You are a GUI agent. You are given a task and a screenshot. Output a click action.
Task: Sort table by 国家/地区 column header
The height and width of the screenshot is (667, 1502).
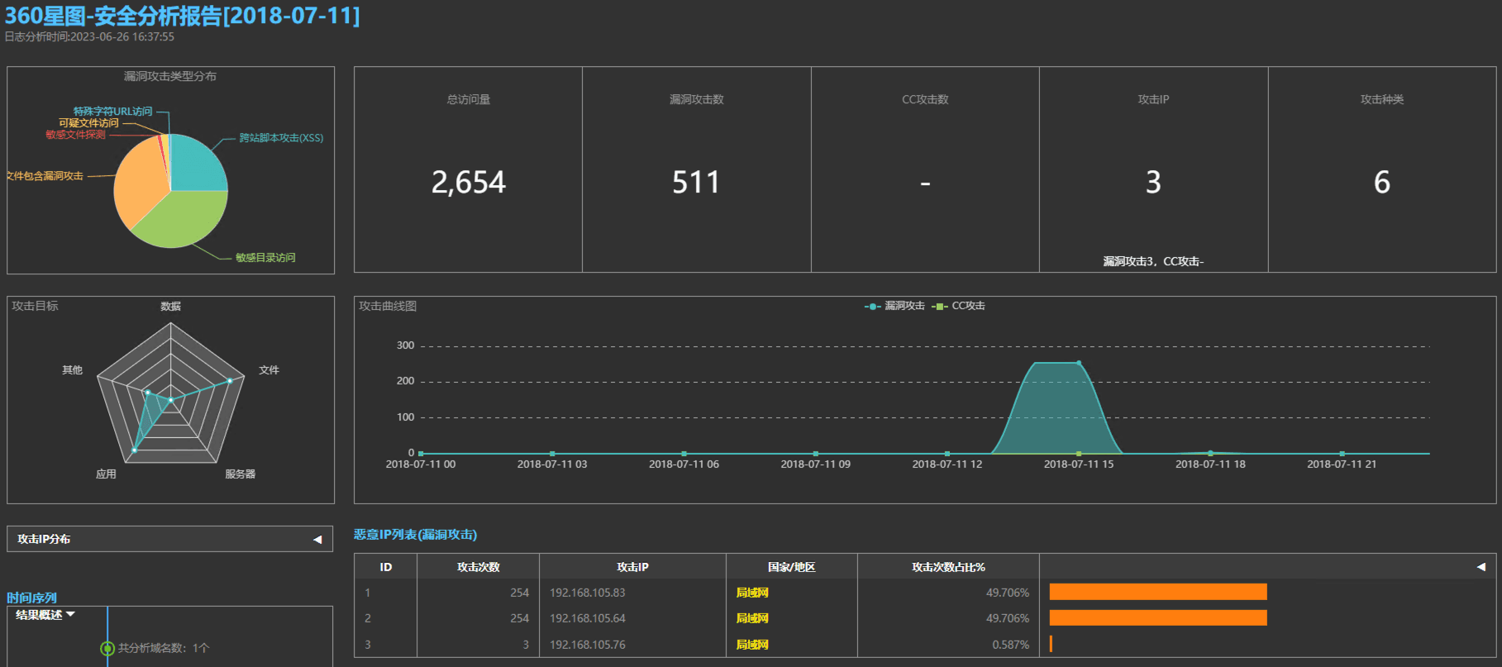click(791, 567)
